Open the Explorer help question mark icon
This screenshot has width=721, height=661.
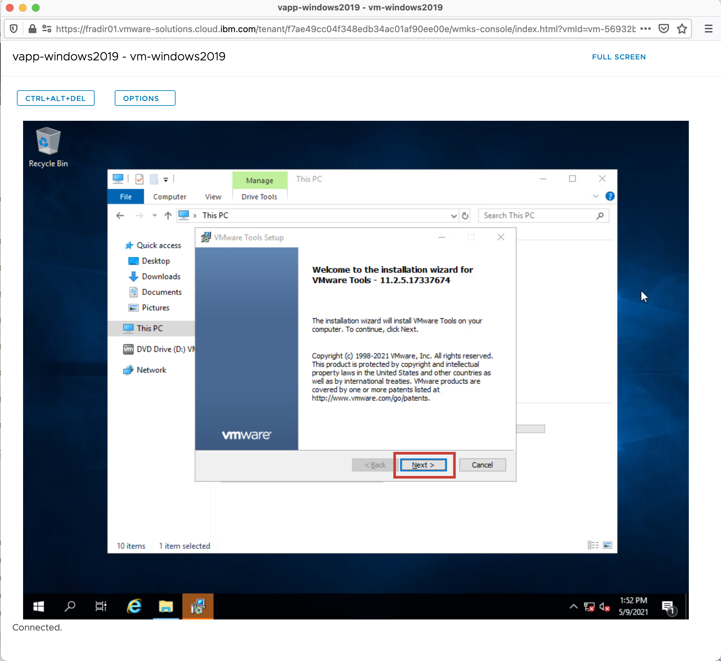(610, 196)
